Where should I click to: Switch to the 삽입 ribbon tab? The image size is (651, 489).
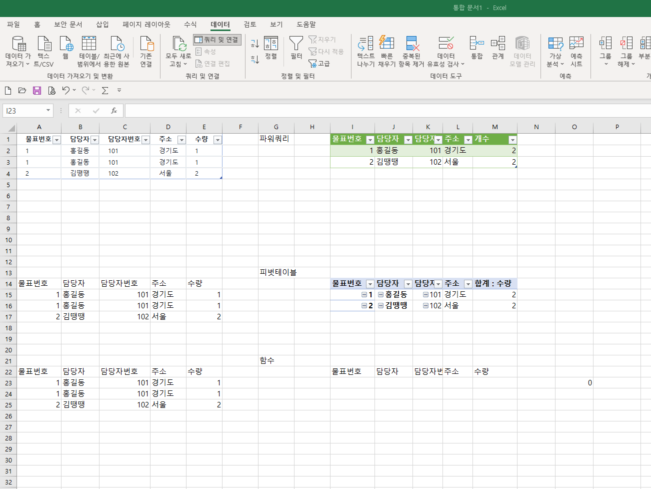(x=102, y=25)
